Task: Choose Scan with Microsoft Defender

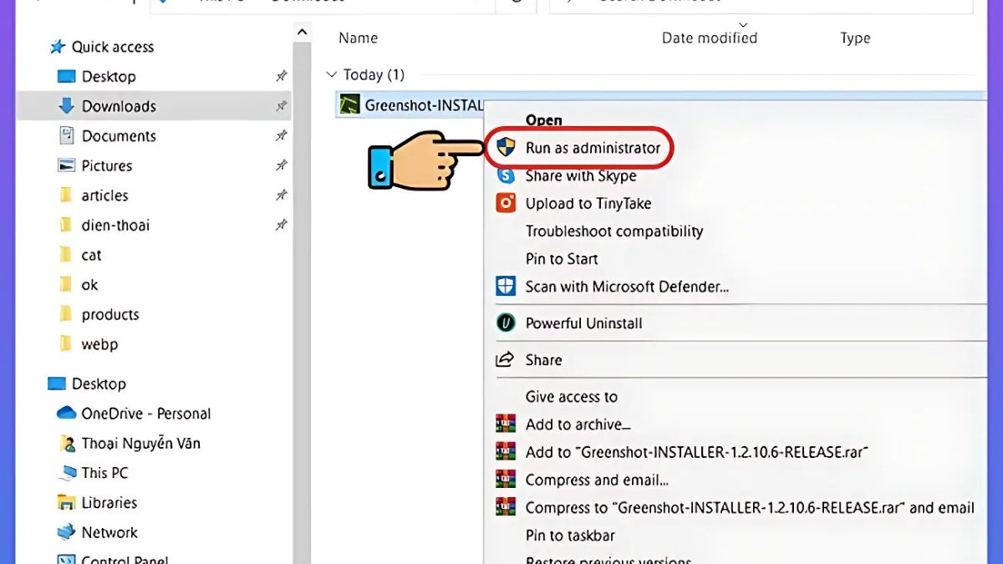Action: point(627,287)
